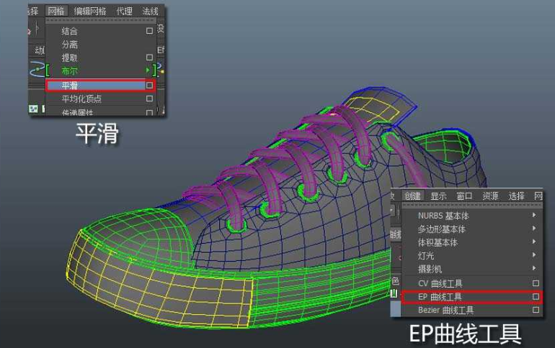Expand the 摄影机 submenu arrow
This screenshot has width=555, height=348.
[x=534, y=268]
